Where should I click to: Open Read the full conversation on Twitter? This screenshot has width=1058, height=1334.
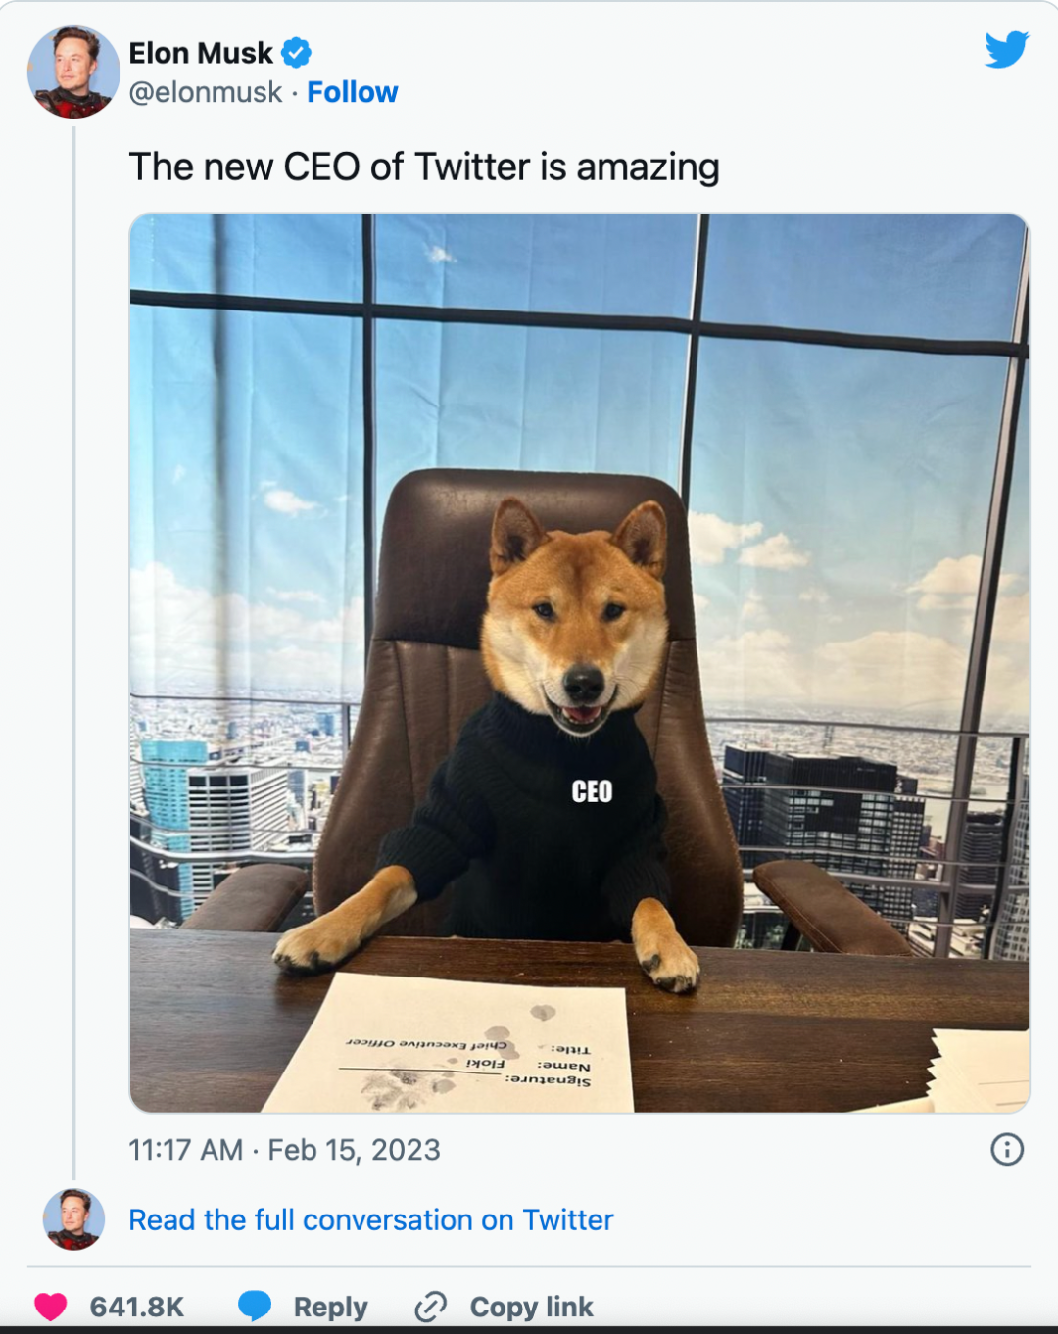[370, 1219]
